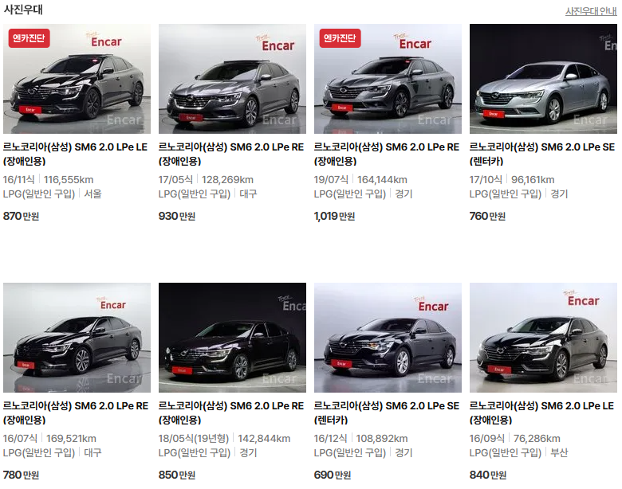Click the mileage text 164,144km
The image size is (622, 489).
coord(382,180)
